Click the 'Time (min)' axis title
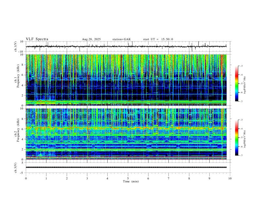 131,181
